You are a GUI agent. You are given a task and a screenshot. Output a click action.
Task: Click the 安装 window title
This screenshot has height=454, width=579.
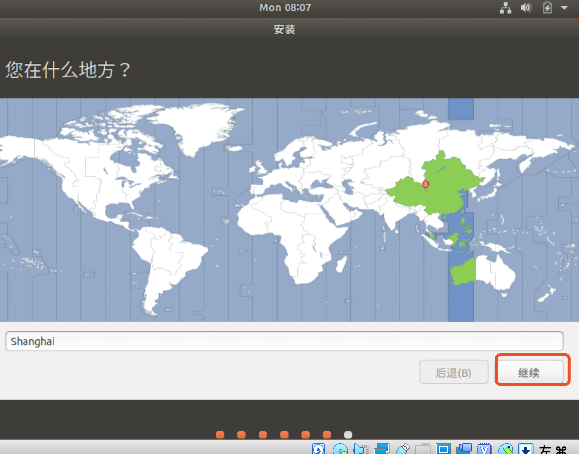tap(284, 29)
